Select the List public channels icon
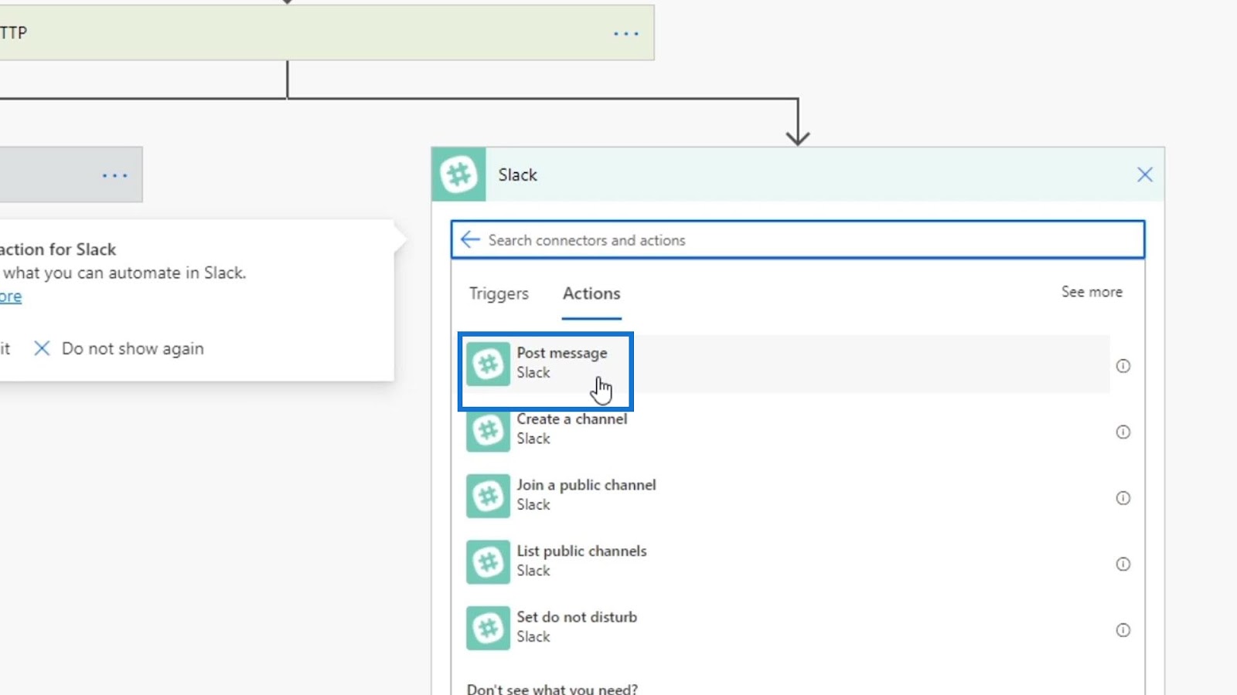Screen dimensions: 1237x695 [x=488, y=562]
